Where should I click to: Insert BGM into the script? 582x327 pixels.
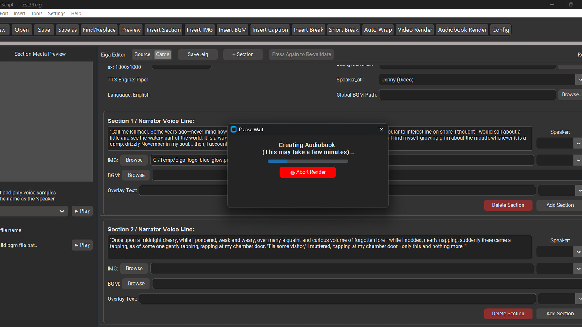pyautogui.click(x=232, y=29)
